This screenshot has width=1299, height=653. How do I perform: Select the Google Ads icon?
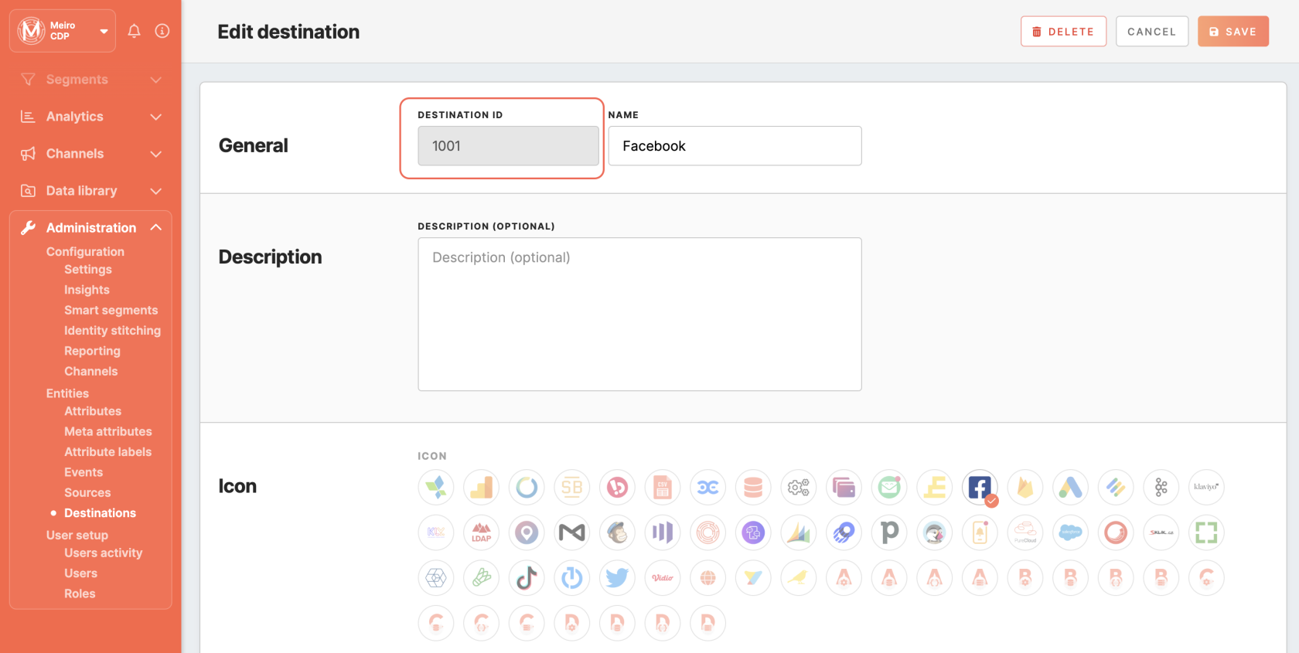click(x=1070, y=488)
